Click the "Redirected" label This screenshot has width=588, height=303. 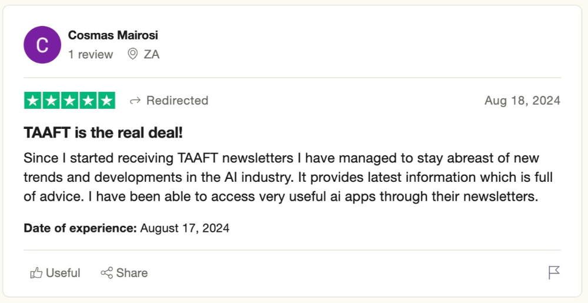[177, 101]
